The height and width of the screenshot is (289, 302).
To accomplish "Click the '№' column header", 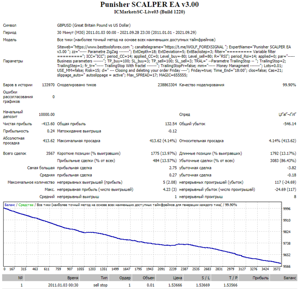I will 13,278.
